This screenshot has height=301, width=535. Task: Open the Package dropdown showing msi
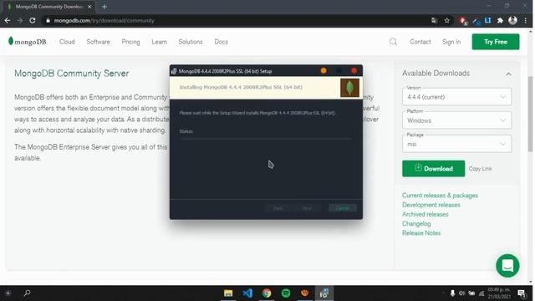456,144
